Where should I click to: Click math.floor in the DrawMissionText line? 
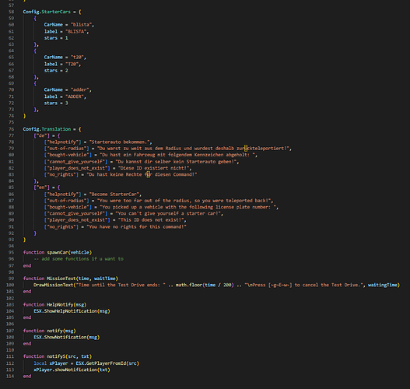189,285
